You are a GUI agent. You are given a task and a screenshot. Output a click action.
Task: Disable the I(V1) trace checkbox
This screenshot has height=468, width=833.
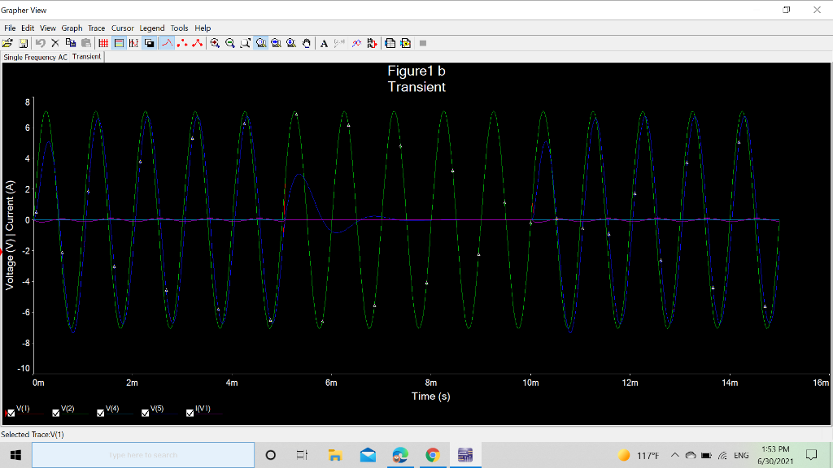pyautogui.click(x=190, y=413)
